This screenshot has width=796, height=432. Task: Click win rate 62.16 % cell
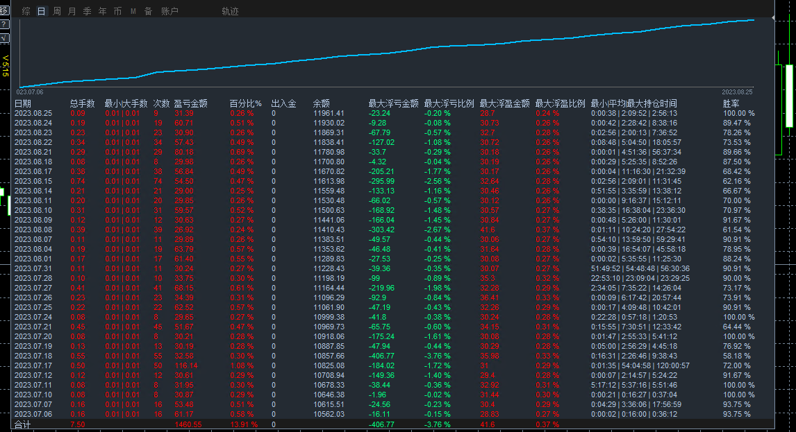(736, 181)
